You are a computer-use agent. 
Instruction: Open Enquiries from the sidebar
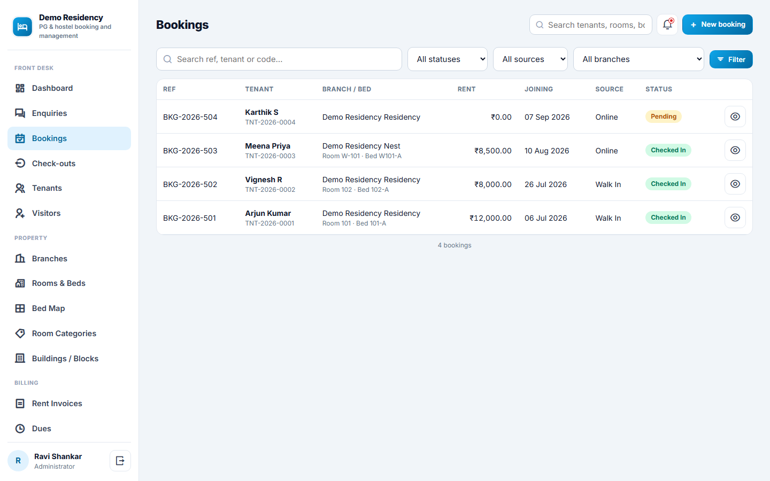pyautogui.click(x=69, y=113)
